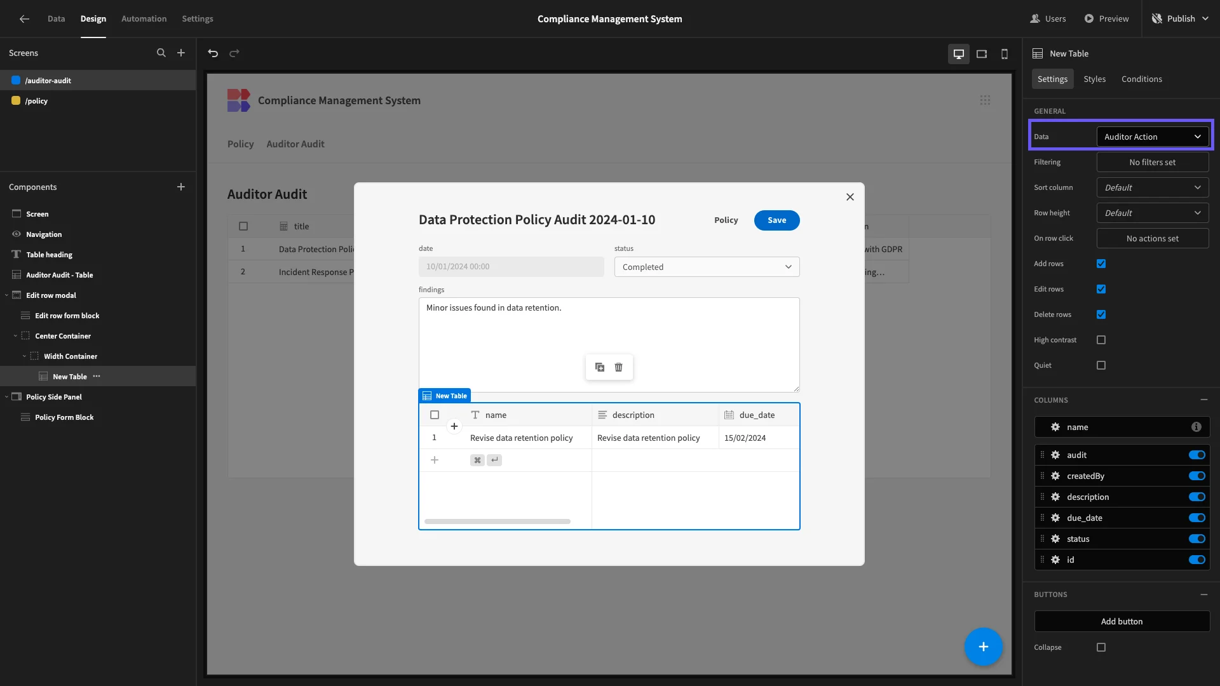The width and height of the screenshot is (1220, 686).
Task: Open the No actions set button
Action: coord(1153,238)
